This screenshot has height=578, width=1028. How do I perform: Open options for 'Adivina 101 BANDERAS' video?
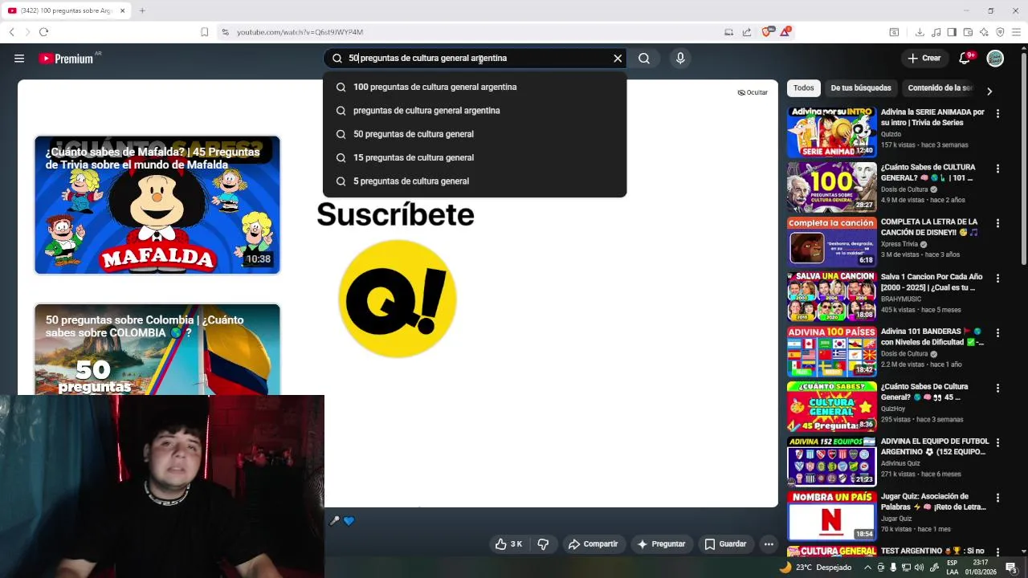(997, 333)
